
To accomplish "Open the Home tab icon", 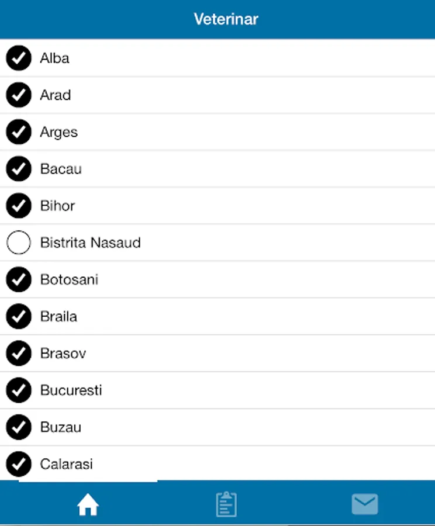I will point(88,505).
